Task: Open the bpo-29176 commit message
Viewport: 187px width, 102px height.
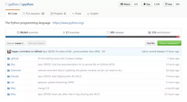Action: [68, 51]
